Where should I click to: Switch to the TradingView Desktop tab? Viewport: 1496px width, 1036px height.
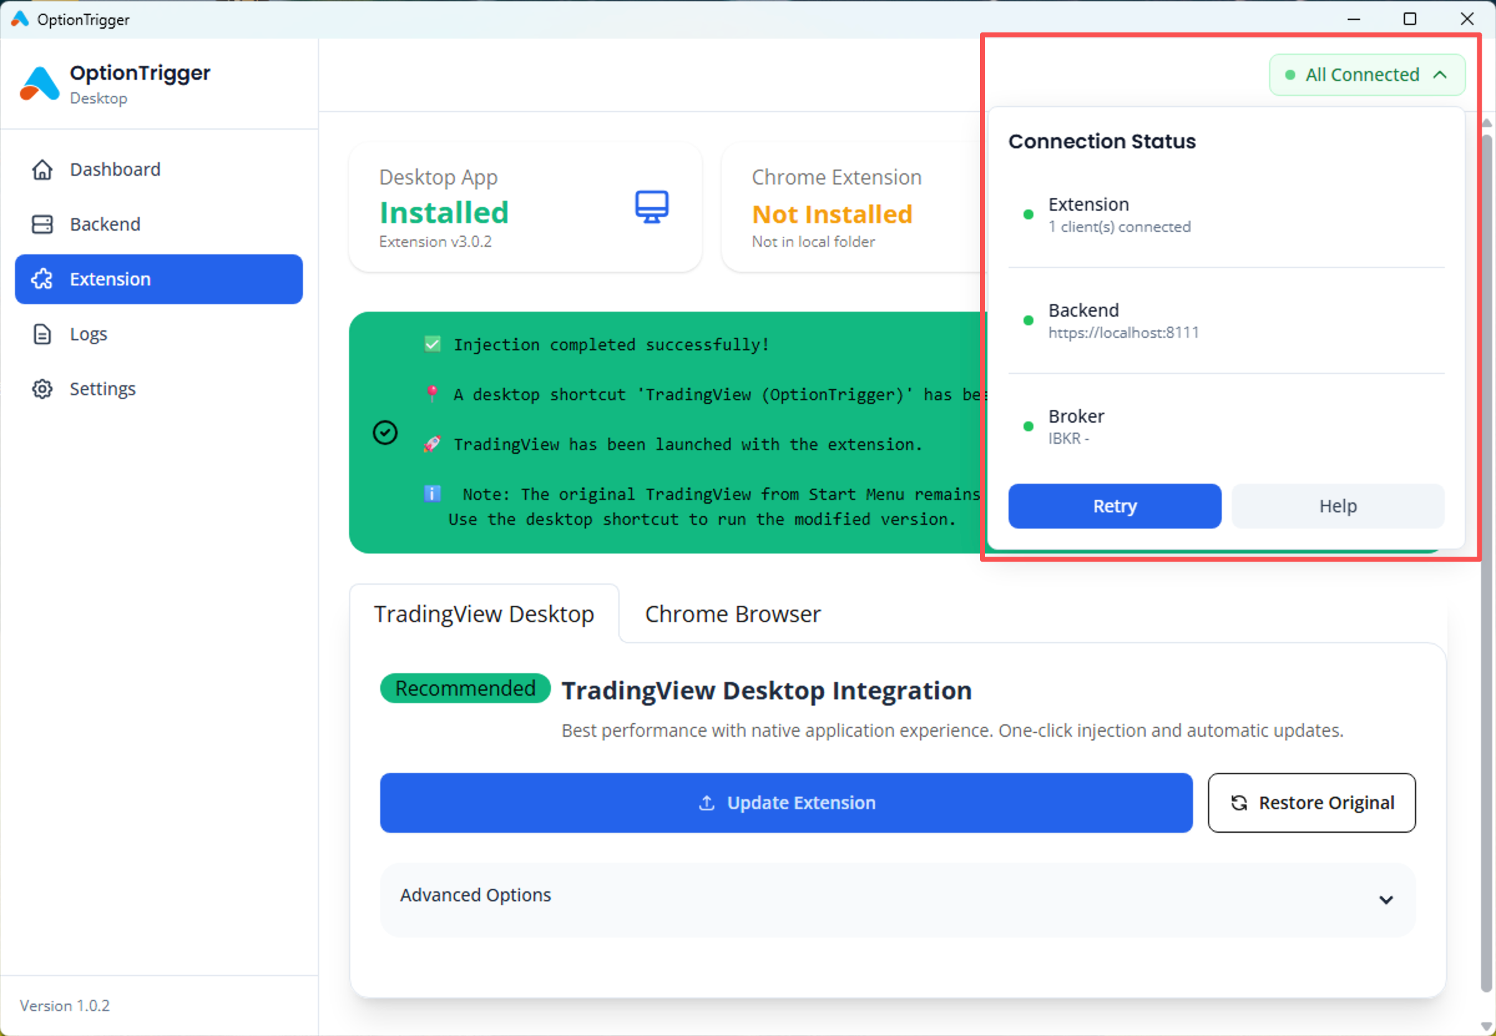[484, 613]
